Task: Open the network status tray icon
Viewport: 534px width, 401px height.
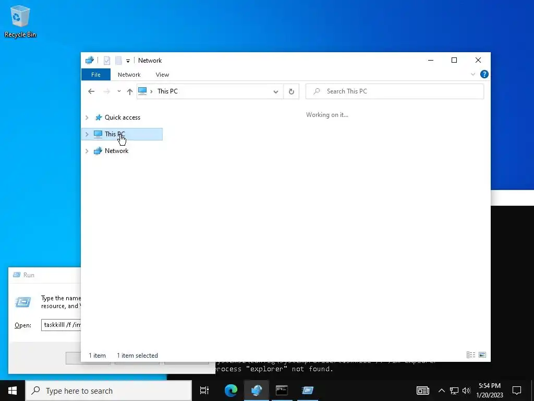Action: point(454,391)
